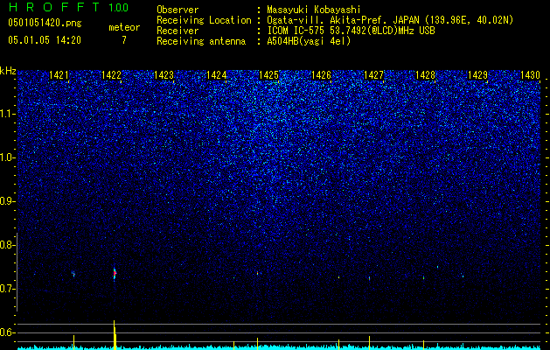Click the Receiving Location label

204,20
